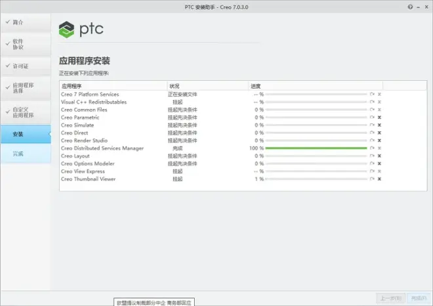Click retry icon for Creo 7 Platform Services
The height and width of the screenshot is (306, 433).
[x=372, y=95]
